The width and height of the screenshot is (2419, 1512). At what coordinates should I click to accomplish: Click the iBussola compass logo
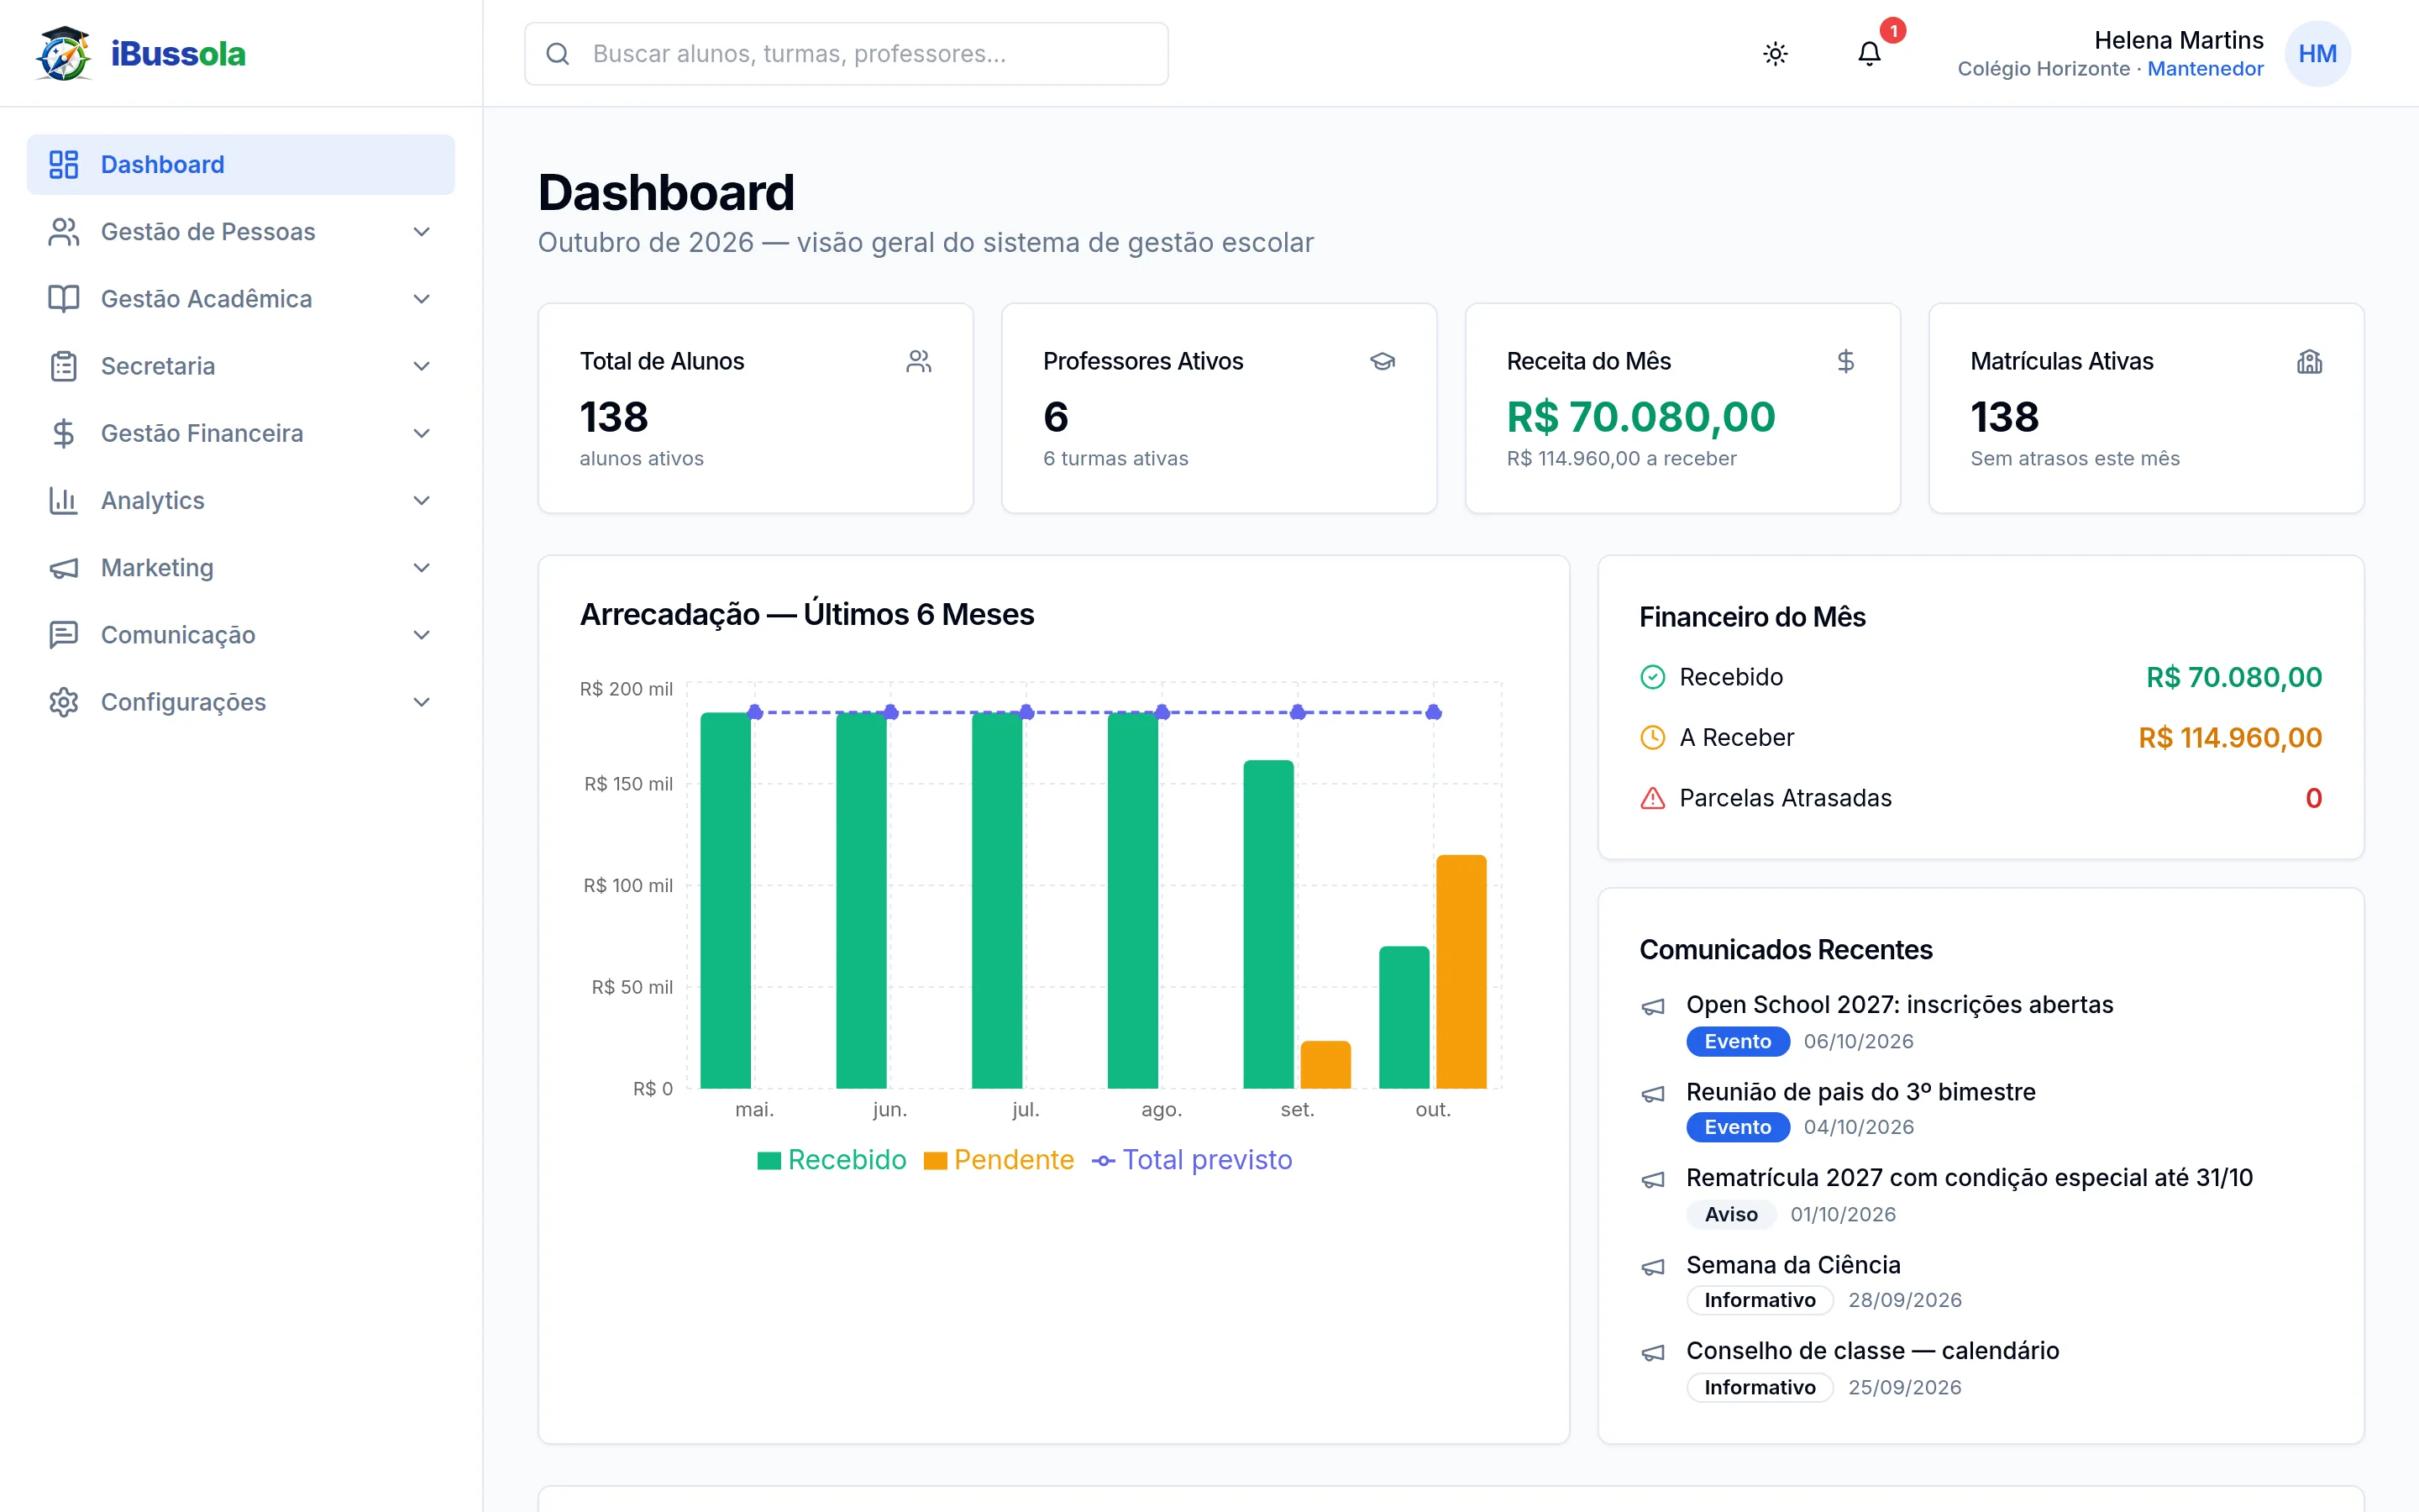tap(64, 54)
